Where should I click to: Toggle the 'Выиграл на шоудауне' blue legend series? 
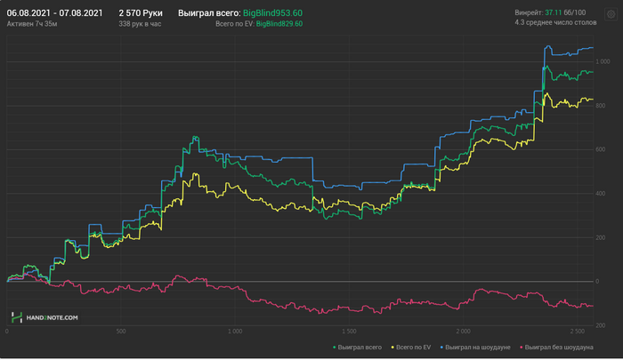click(x=475, y=348)
